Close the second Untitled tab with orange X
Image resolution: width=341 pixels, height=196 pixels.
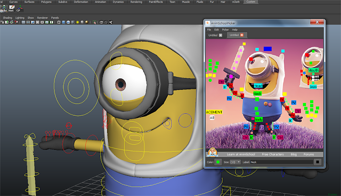242,35
